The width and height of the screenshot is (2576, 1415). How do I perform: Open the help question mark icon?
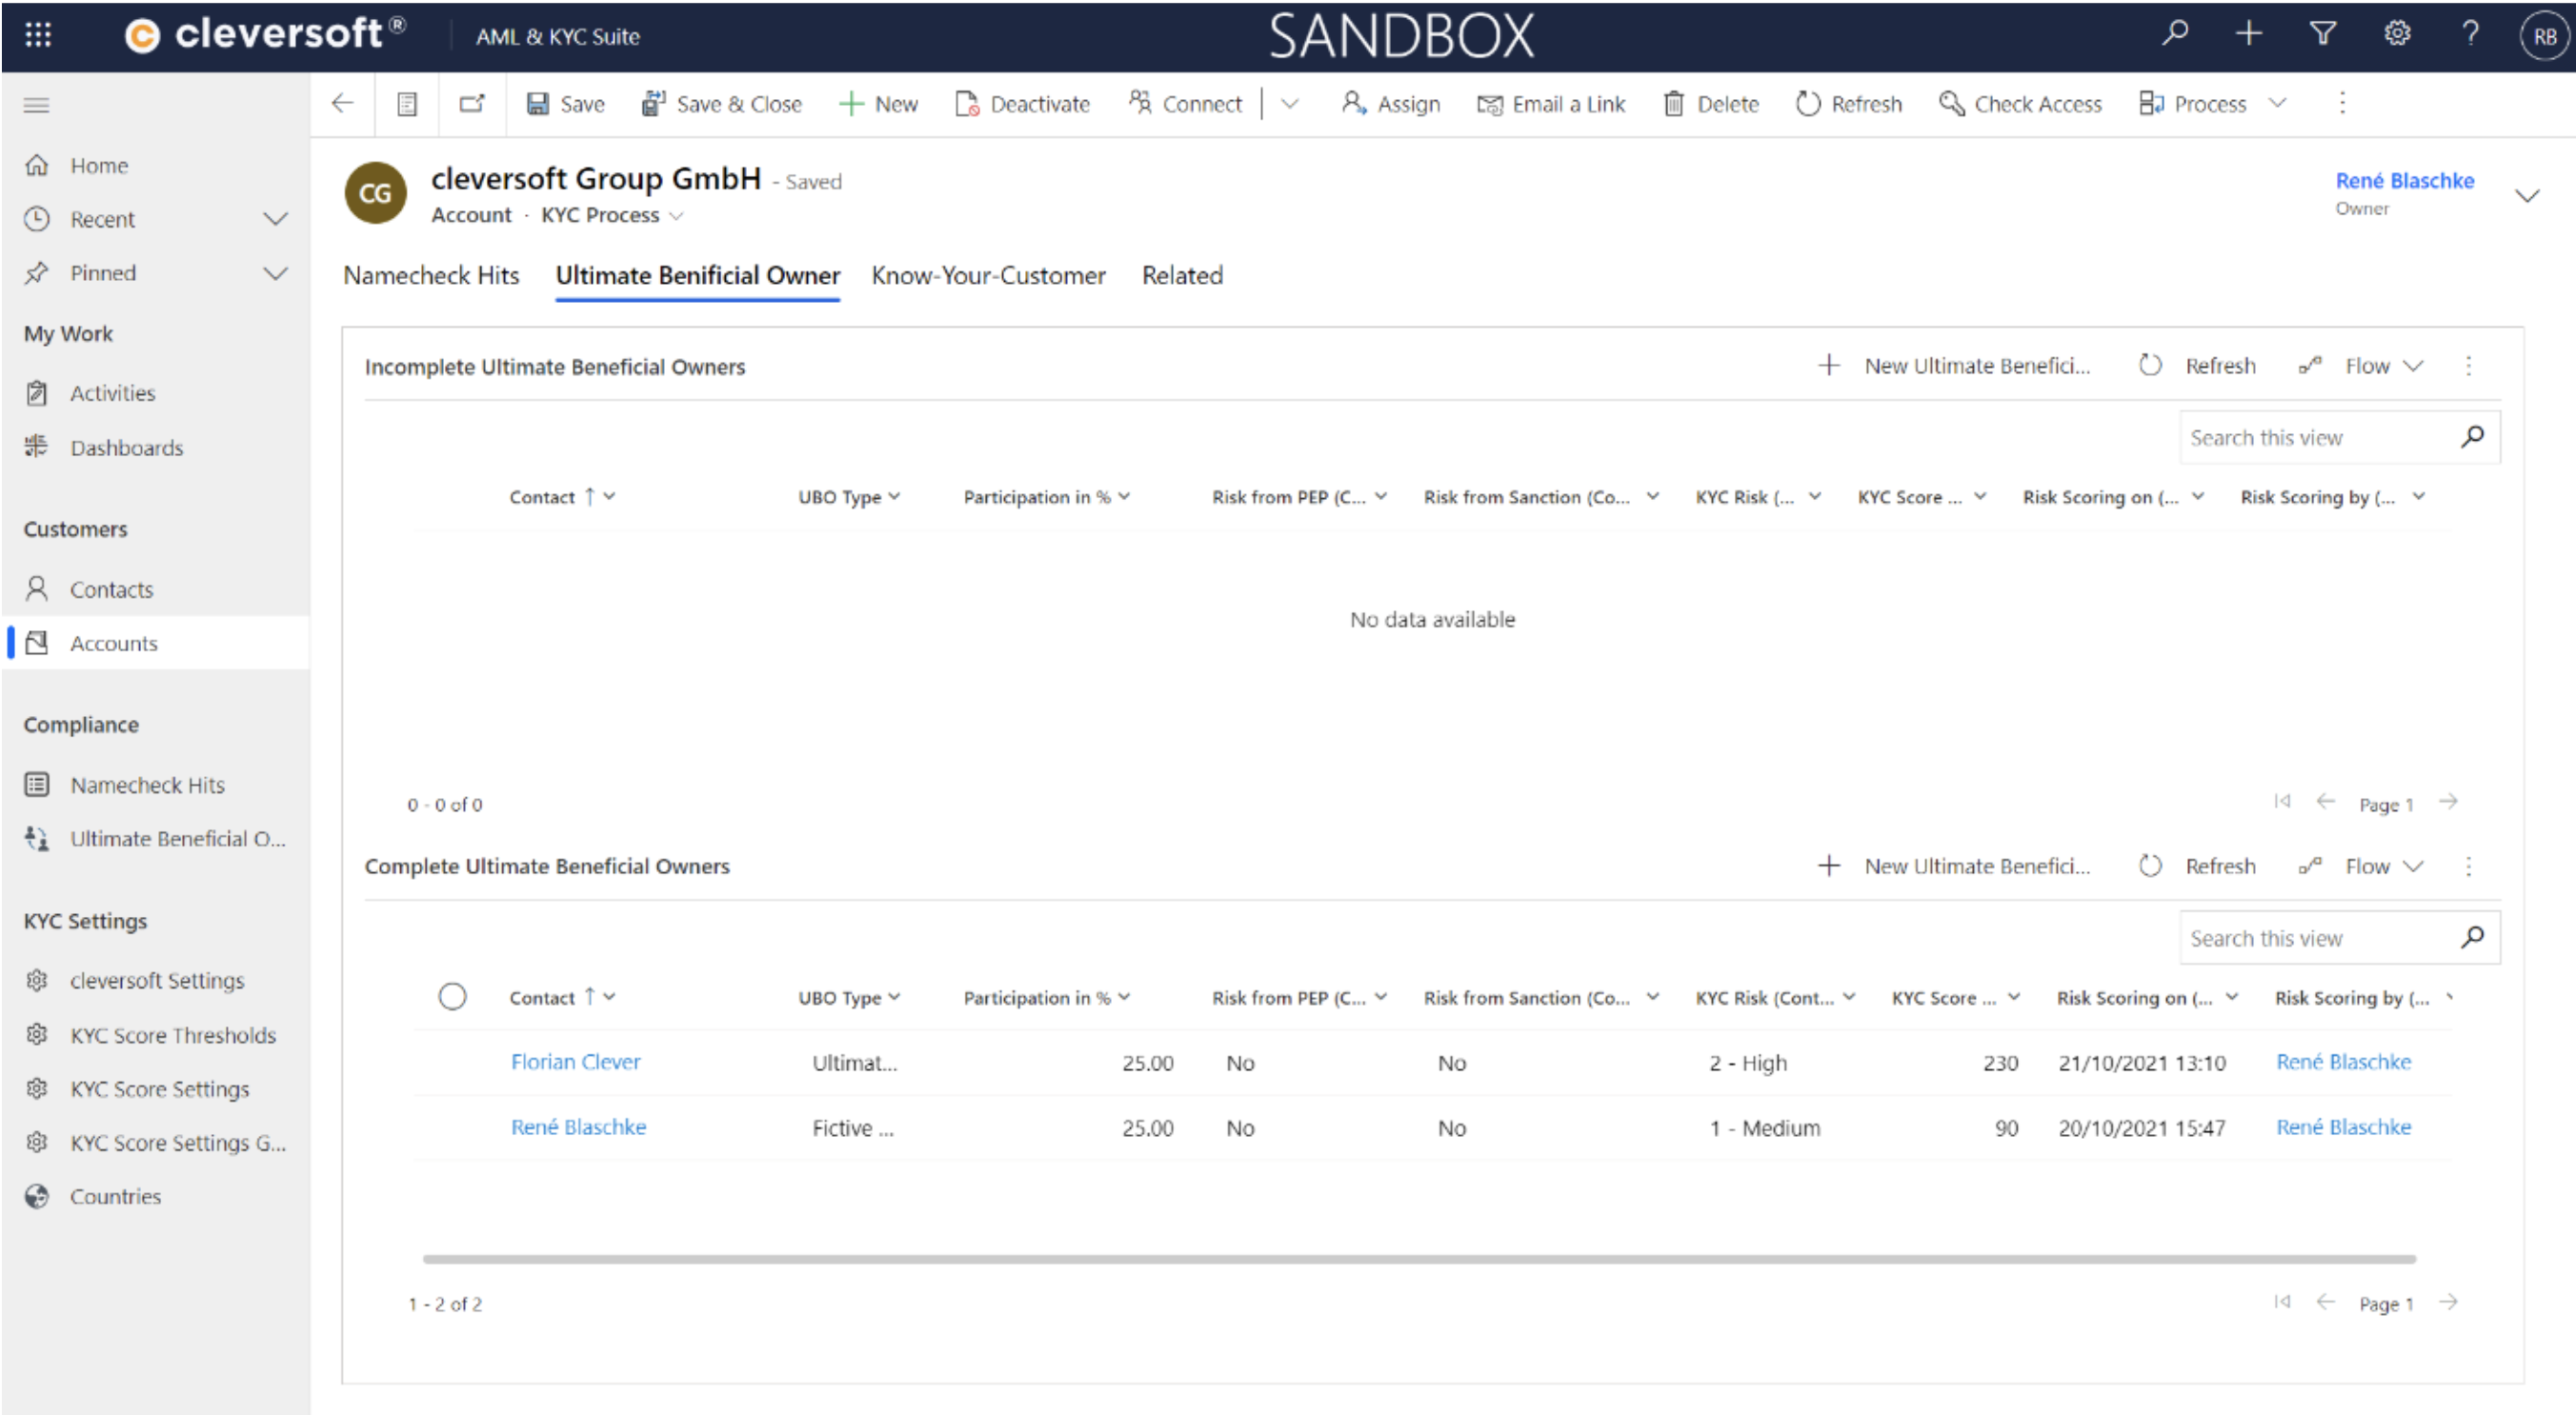2470,34
